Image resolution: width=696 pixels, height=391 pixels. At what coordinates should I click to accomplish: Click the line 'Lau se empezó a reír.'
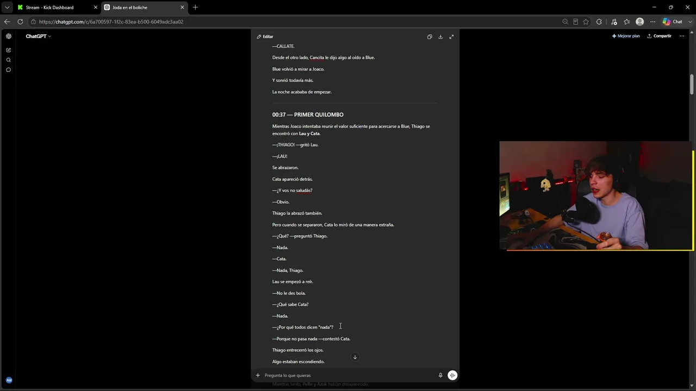pos(293,282)
